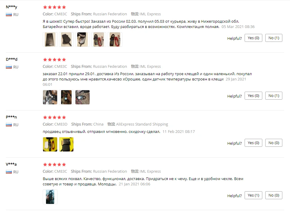Click the logistics icon before AliExpress Standard Shipping
The image size is (290, 211).
(111, 124)
